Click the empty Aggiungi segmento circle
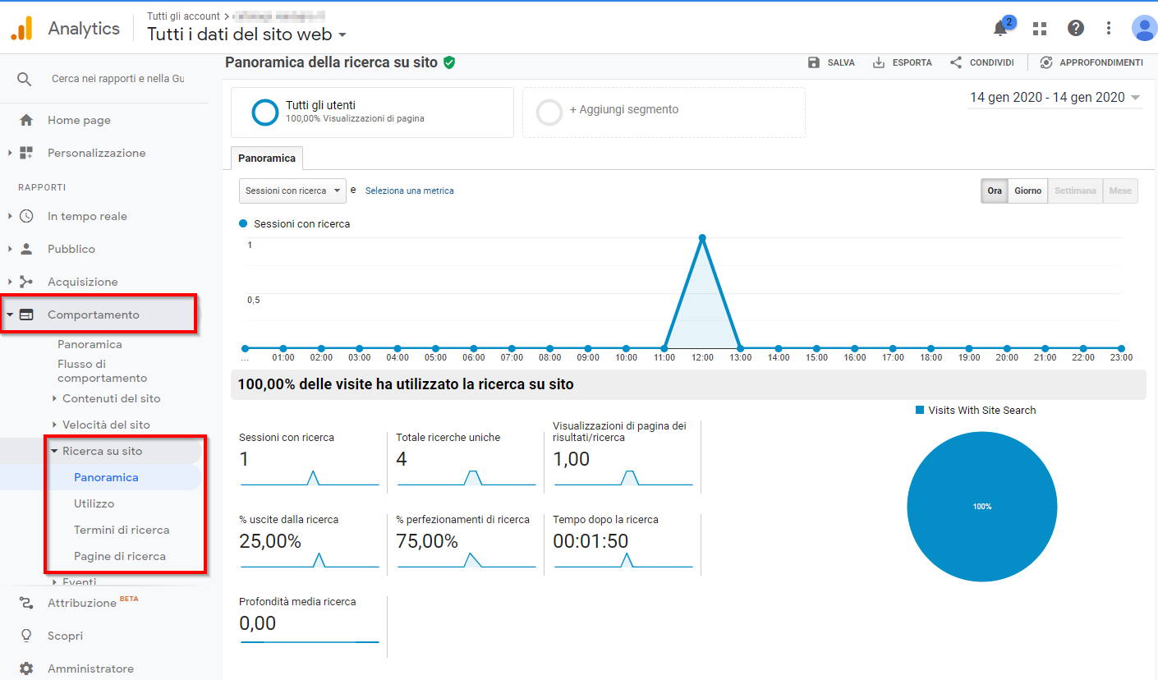 coord(549,112)
